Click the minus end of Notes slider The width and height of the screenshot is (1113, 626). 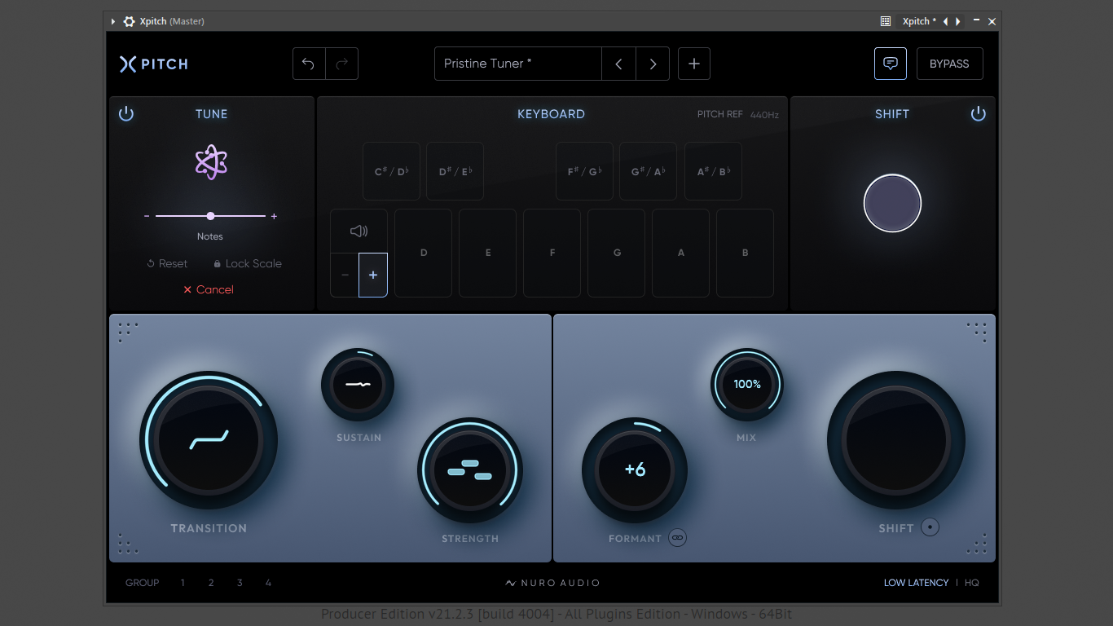pos(147,216)
